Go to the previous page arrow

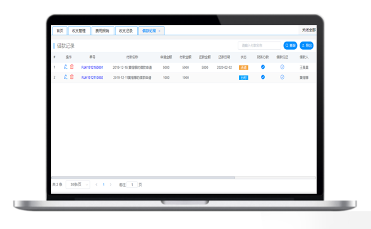click(97, 185)
